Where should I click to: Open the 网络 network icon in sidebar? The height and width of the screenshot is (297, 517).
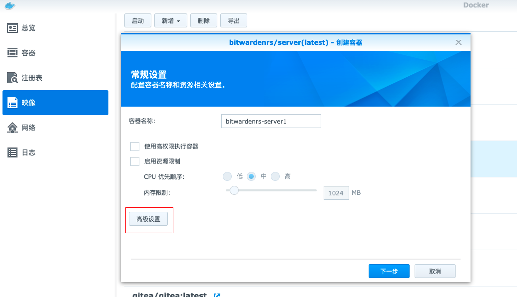point(12,128)
